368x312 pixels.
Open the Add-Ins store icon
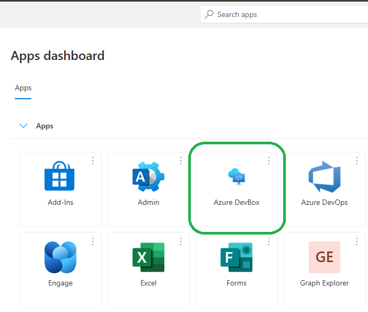pos(59,176)
